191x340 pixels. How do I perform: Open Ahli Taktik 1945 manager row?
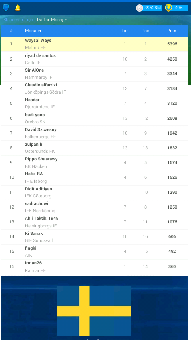95,222
